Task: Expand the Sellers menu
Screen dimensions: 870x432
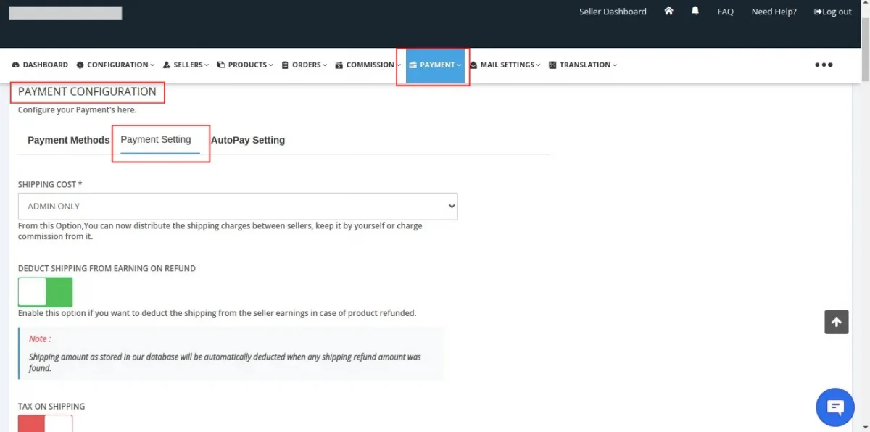Action: coord(186,65)
